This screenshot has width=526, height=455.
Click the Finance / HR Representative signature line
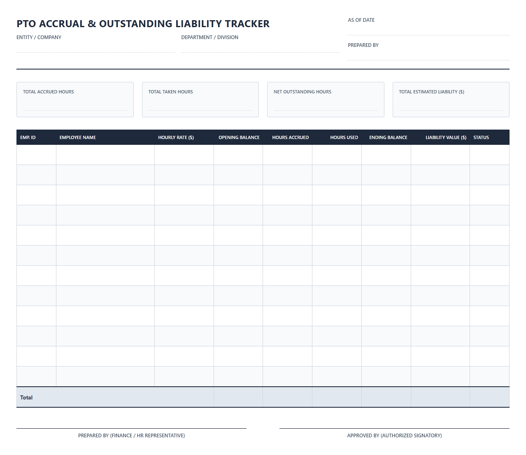click(x=131, y=428)
